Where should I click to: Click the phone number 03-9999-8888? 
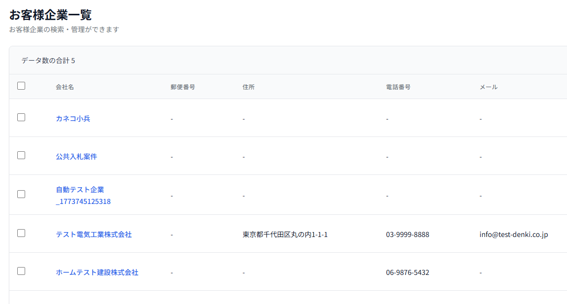click(408, 235)
